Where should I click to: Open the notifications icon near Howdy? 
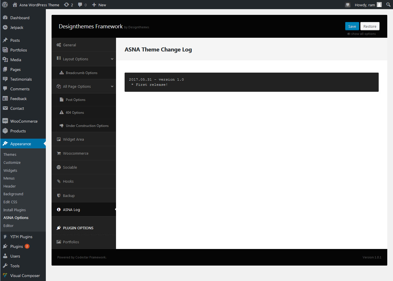[348, 5]
